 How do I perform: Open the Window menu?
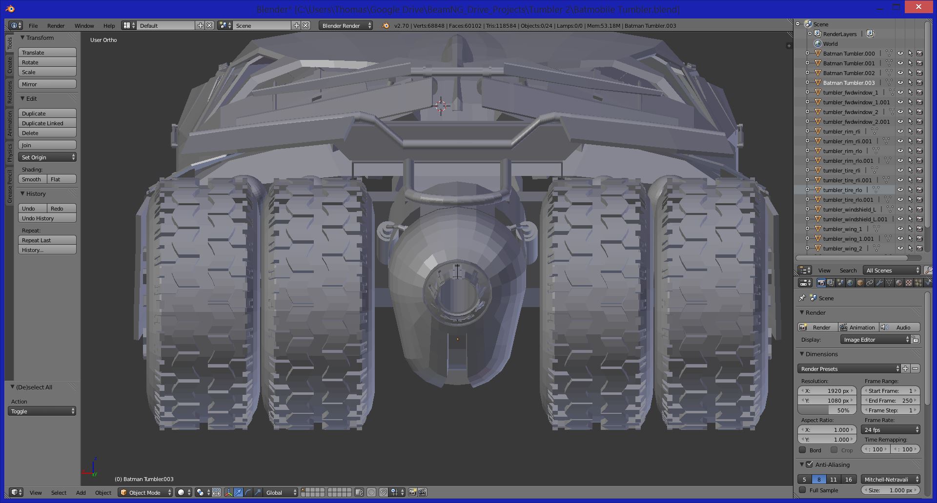84,25
